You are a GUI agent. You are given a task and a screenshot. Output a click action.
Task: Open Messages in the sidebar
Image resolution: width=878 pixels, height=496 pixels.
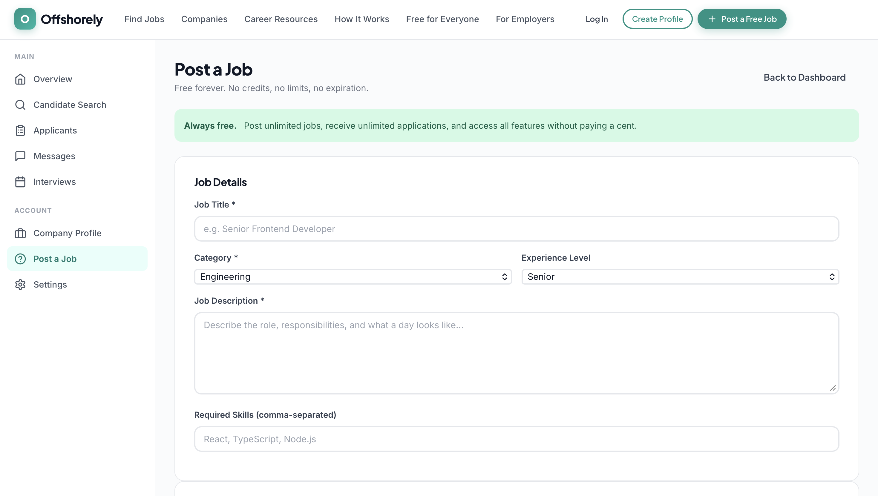pyautogui.click(x=77, y=156)
